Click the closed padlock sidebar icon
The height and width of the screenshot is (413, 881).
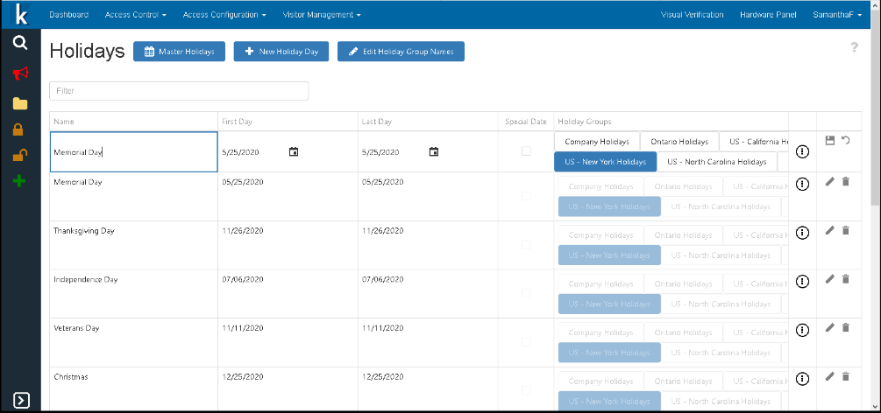[18, 129]
